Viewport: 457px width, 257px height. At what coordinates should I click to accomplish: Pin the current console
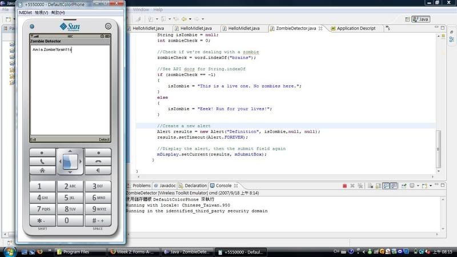coord(404,186)
